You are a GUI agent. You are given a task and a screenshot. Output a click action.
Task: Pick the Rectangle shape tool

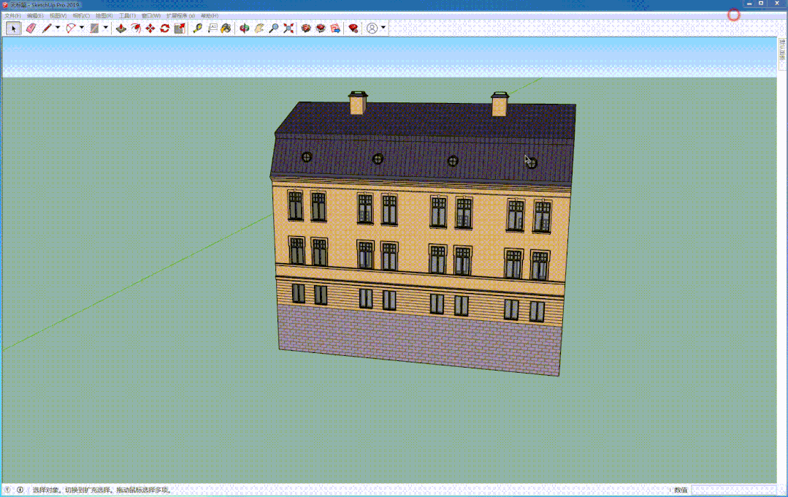point(94,29)
